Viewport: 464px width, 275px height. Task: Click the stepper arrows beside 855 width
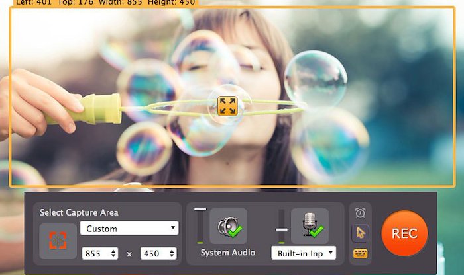coord(113,253)
